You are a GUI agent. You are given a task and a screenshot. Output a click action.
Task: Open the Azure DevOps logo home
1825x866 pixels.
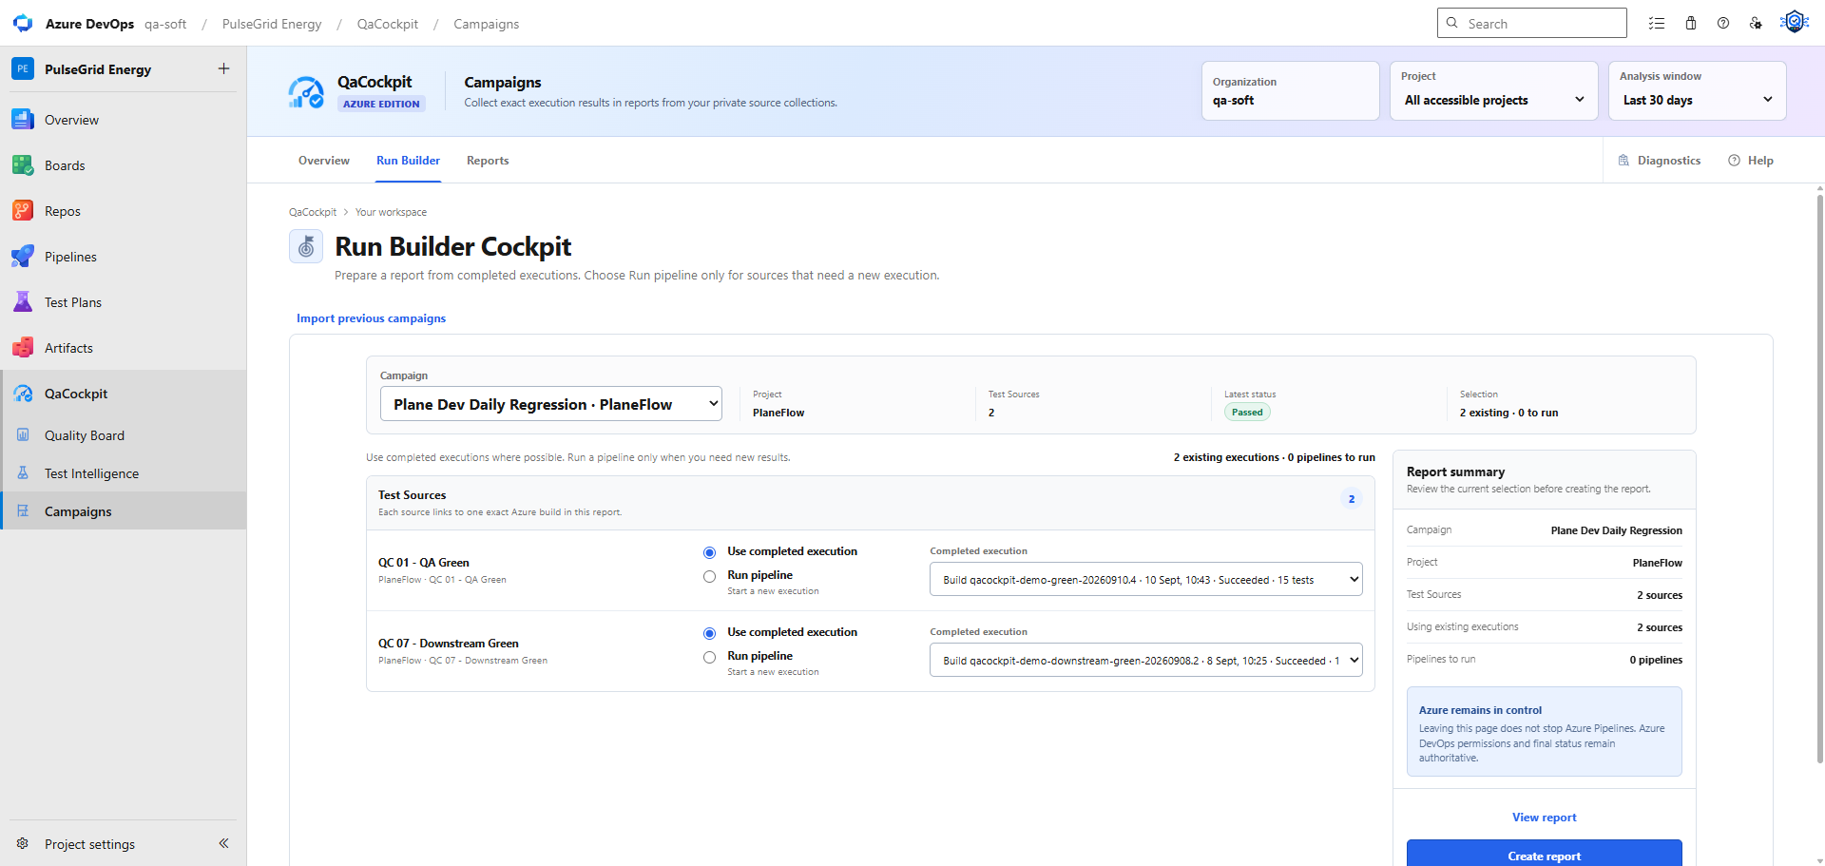point(23,24)
